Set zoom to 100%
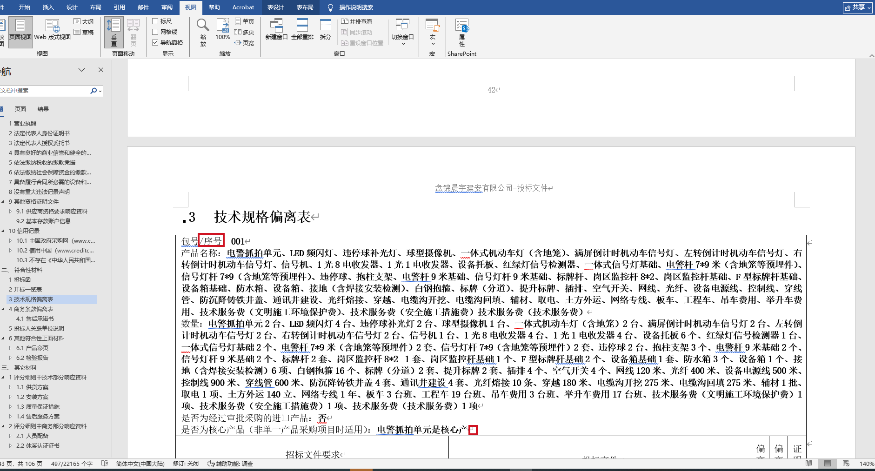Screen dimensions: 875x471 point(223,29)
